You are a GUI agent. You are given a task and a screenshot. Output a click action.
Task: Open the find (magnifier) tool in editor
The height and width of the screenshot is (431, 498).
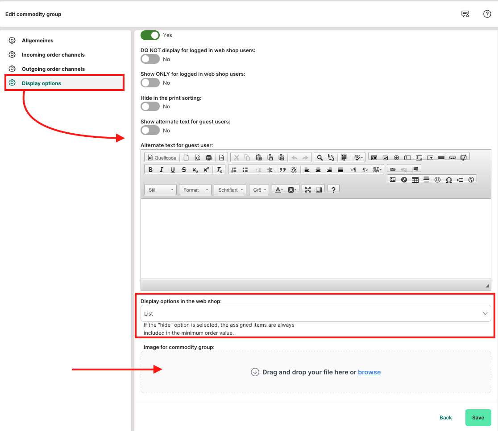[x=320, y=158]
